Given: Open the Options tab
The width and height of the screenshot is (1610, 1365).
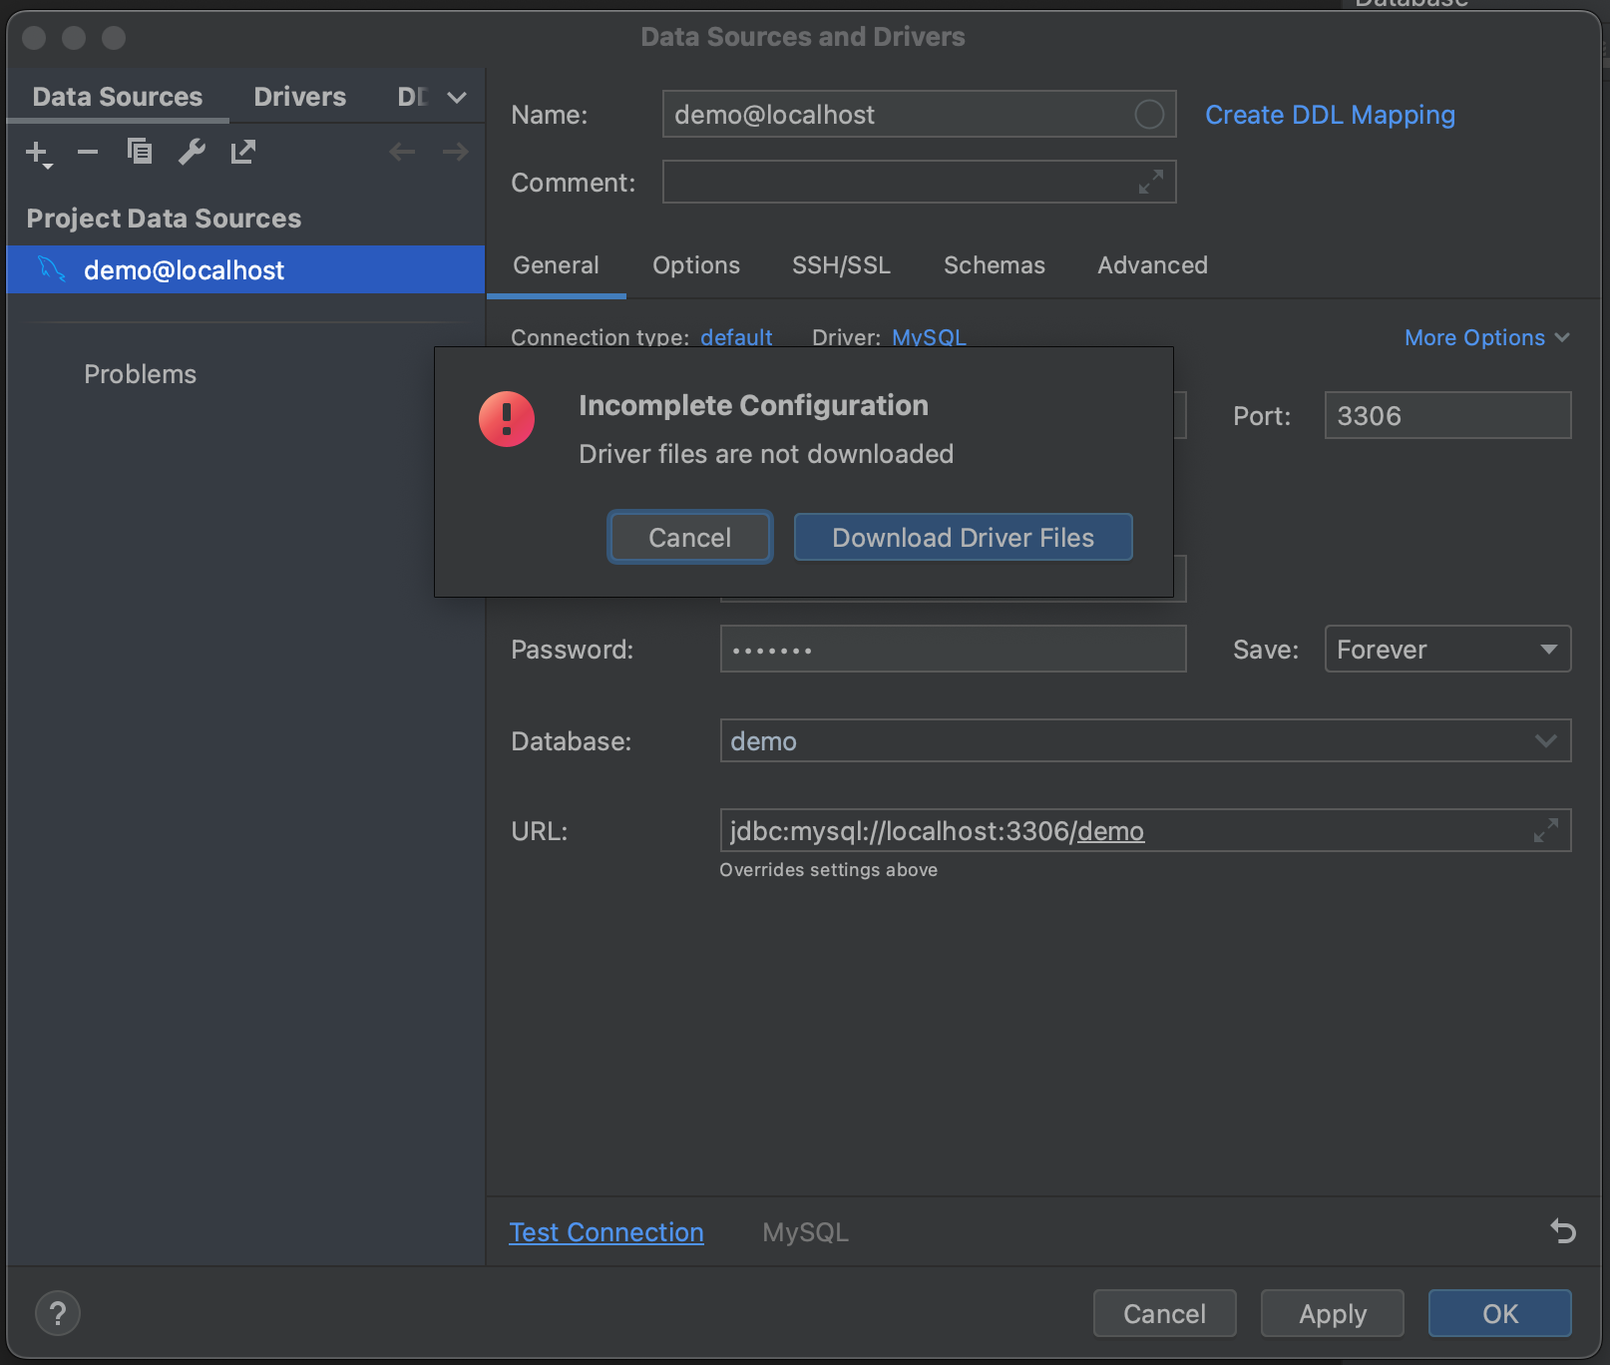Looking at the screenshot, I should (696, 265).
